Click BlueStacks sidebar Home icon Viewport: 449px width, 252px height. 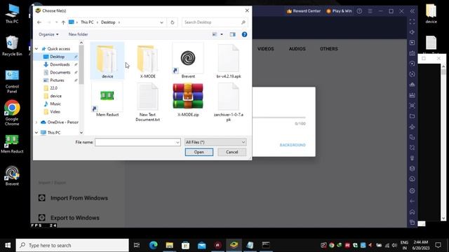[412, 211]
